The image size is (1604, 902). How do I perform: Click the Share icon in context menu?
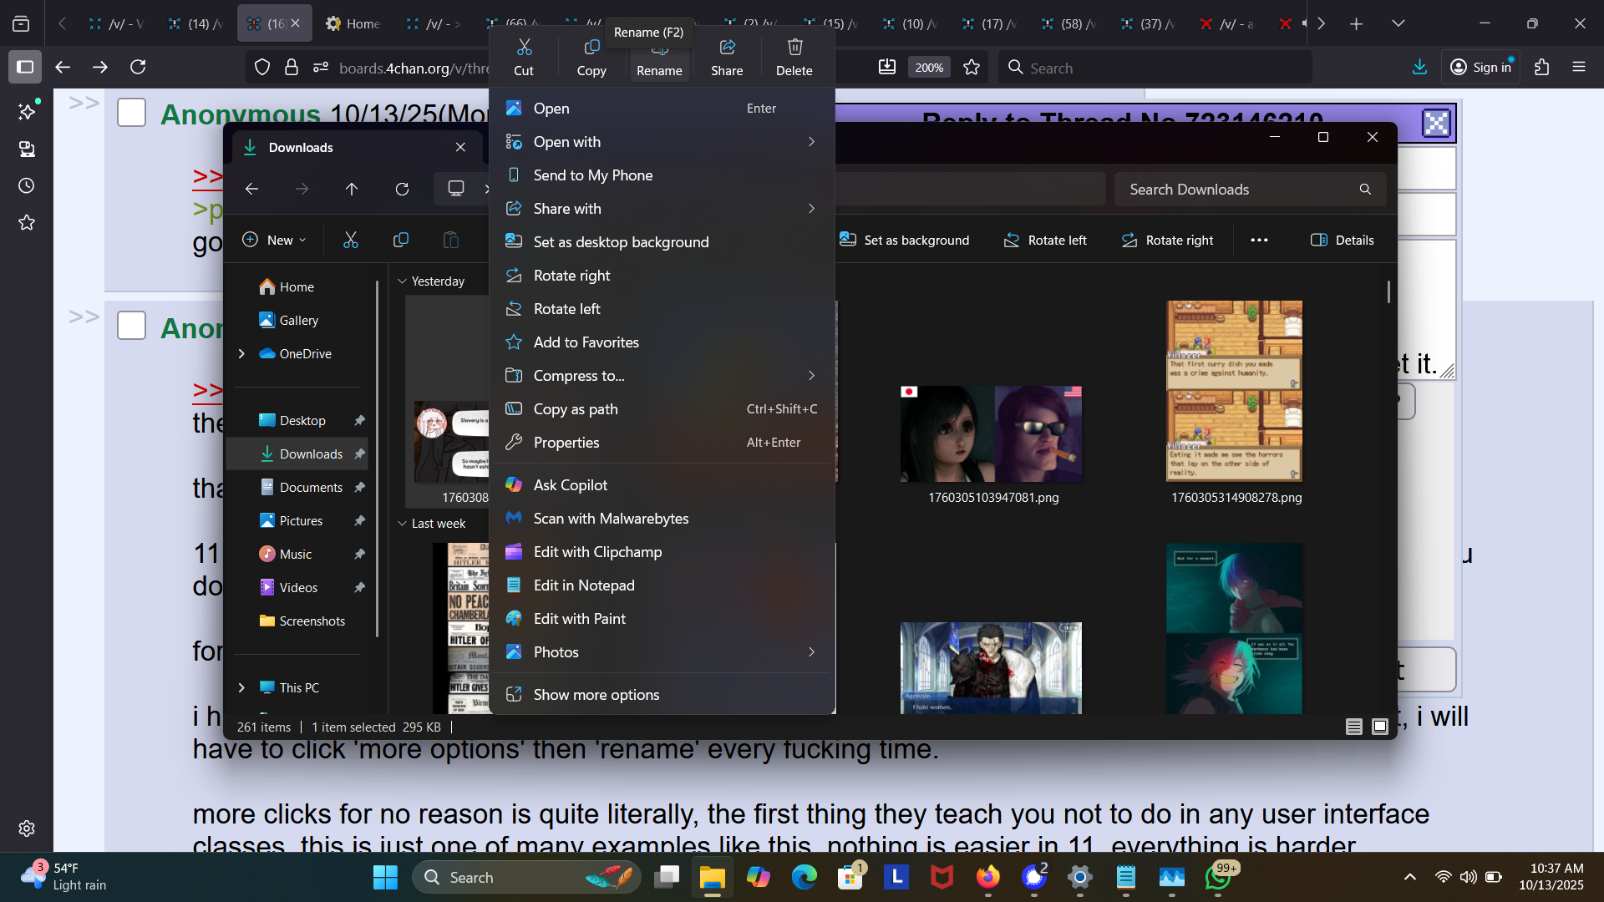click(727, 48)
